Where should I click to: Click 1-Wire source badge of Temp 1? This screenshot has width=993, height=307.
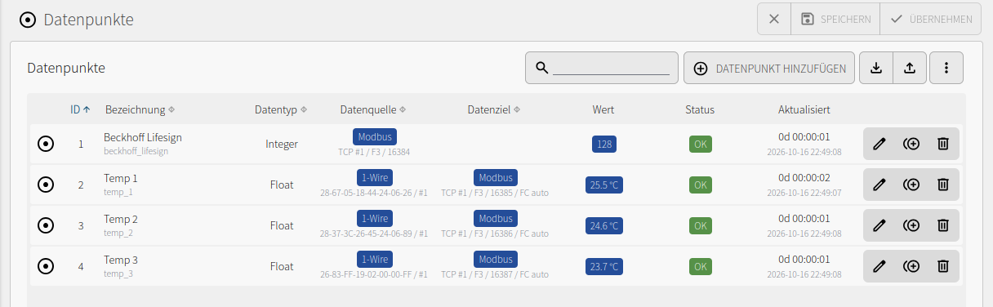[x=375, y=177]
